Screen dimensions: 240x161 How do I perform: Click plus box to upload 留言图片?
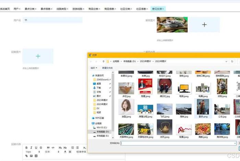pyautogui.click(x=204, y=25)
